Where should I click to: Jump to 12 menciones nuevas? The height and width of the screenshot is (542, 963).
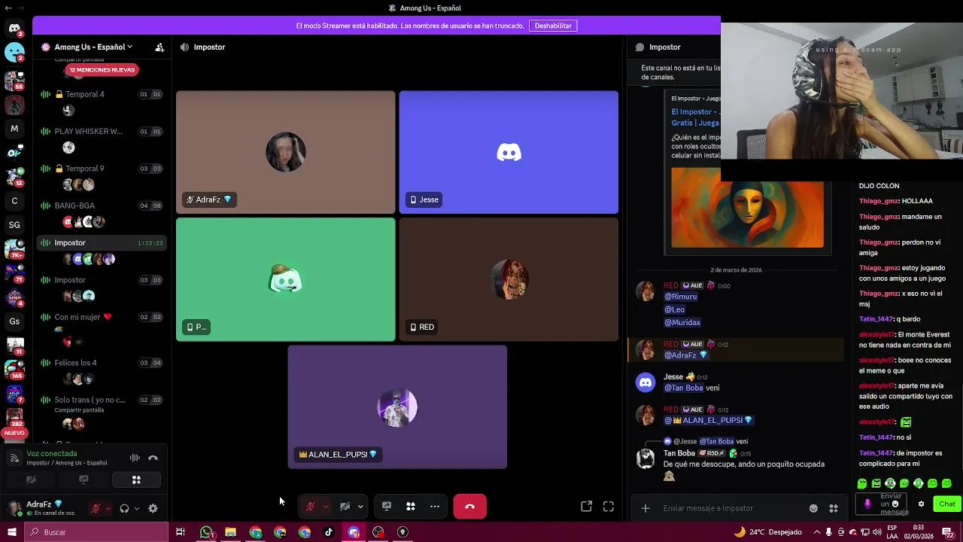pos(101,70)
